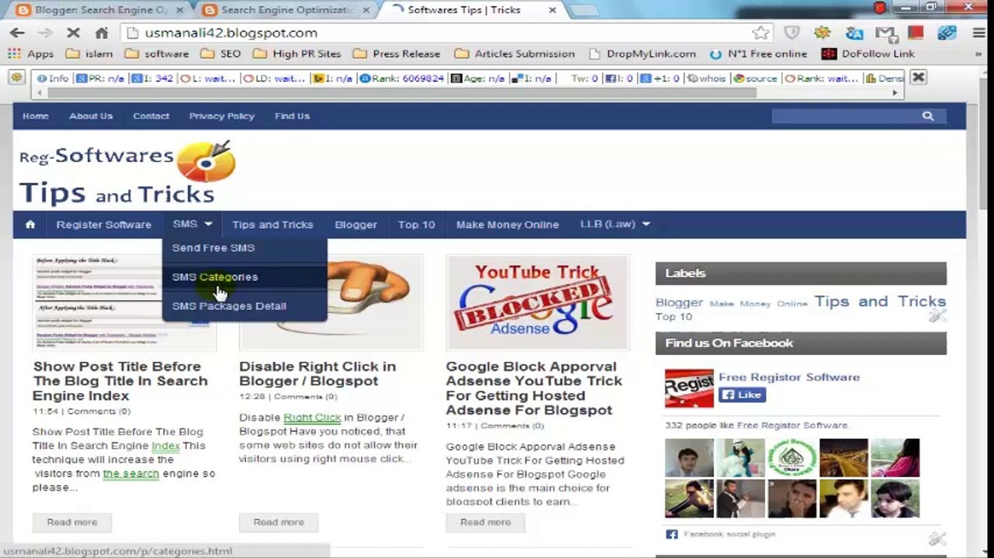The width and height of the screenshot is (994, 558).
Task: Click the Reg-Softwares disc logo
Action: tap(206, 160)
